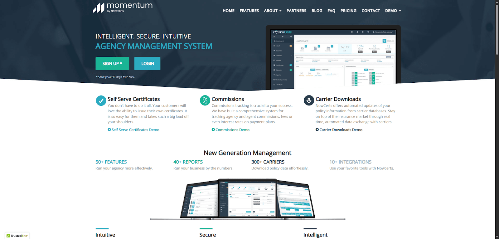Click the momentum by NowCerts logo

point(123,8)
